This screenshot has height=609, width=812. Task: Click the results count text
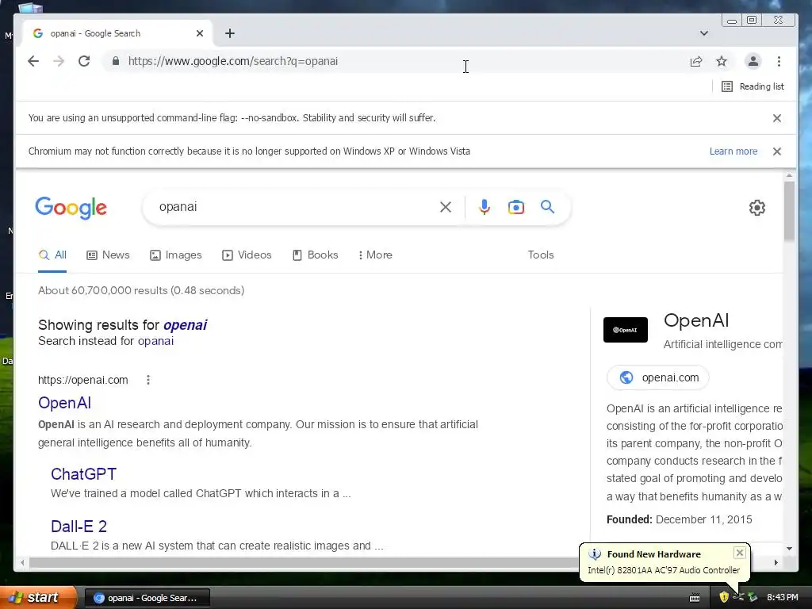click(141, 290)
